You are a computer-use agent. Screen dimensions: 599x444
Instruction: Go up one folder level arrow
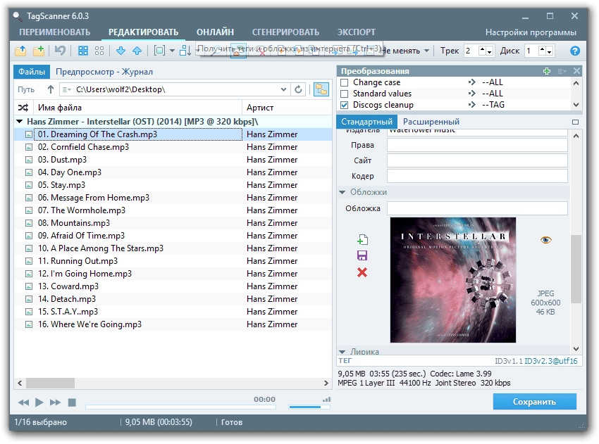[51, 89]
